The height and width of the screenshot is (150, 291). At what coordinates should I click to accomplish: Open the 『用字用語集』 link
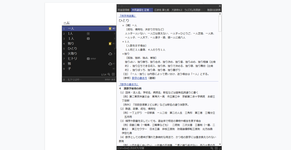click(x=128, y=16)
